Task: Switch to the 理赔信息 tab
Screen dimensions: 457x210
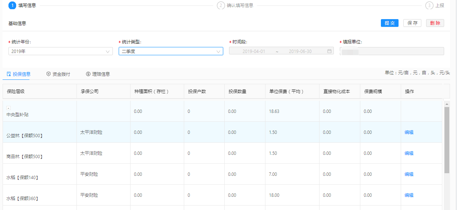Action: coord(98,74)
